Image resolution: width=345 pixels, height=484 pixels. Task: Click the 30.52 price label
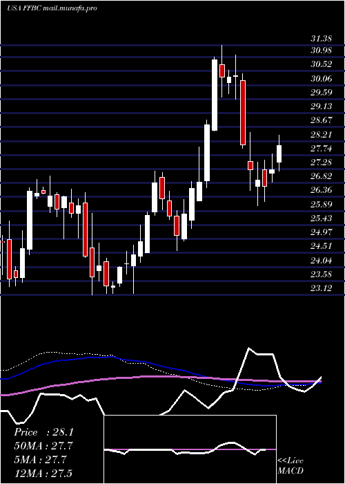[x=321, y=64]
